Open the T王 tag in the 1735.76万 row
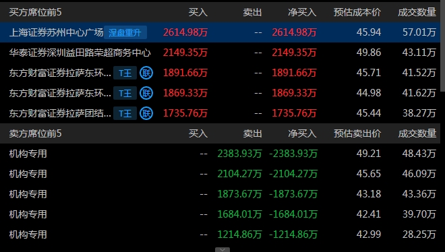The image size is (445, 252). pos(125,113)
